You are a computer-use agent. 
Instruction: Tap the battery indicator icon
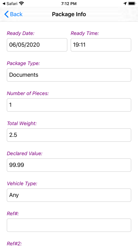(x=132, y=4)
